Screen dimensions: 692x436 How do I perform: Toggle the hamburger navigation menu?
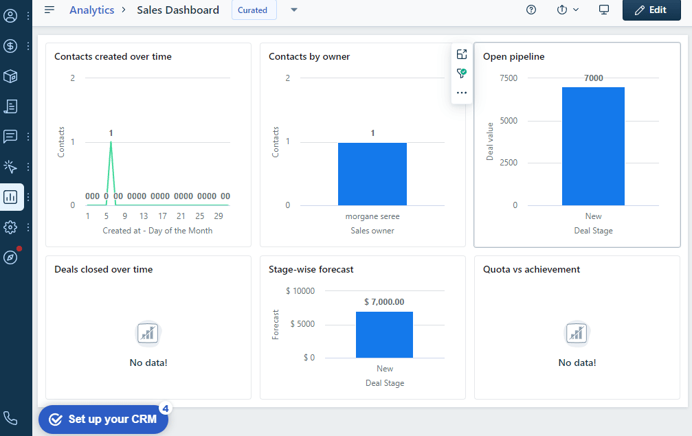coord(49,10)
